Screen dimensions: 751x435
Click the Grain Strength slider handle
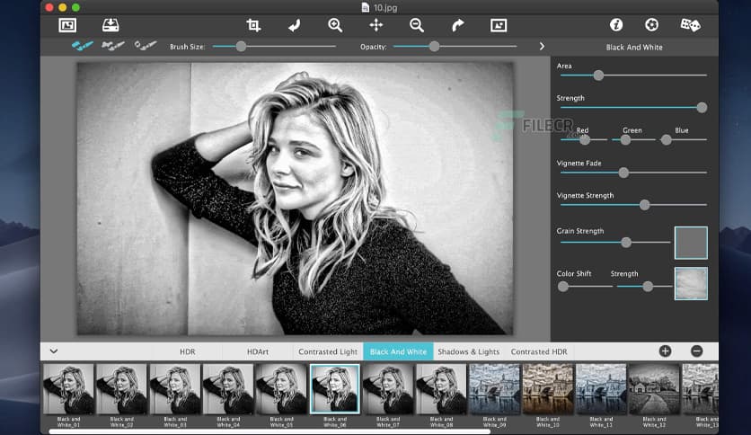tap(626, 243)
